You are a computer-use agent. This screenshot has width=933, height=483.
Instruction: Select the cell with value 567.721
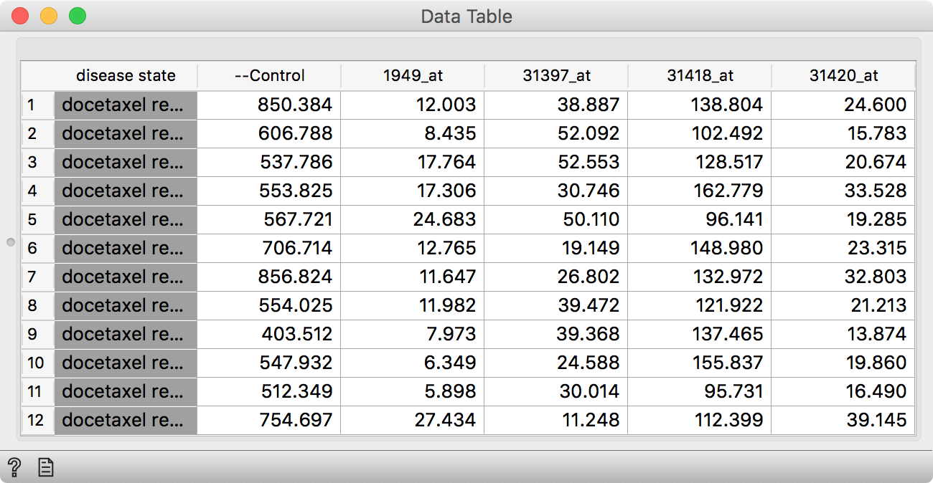pyautogui.click(x=269, y=219)
